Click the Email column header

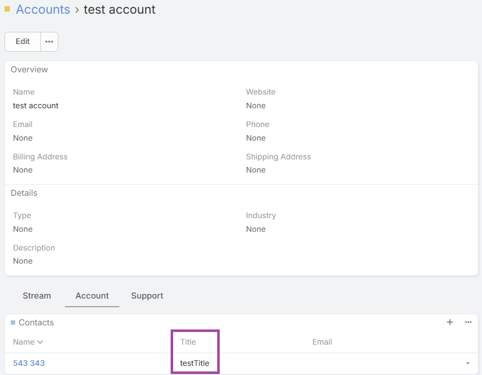click(x=322, y=342)
